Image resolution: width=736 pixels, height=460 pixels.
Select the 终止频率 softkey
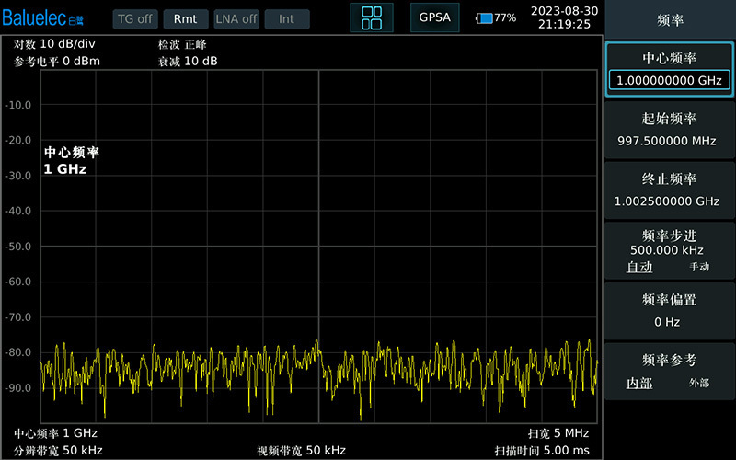point(670,190)
